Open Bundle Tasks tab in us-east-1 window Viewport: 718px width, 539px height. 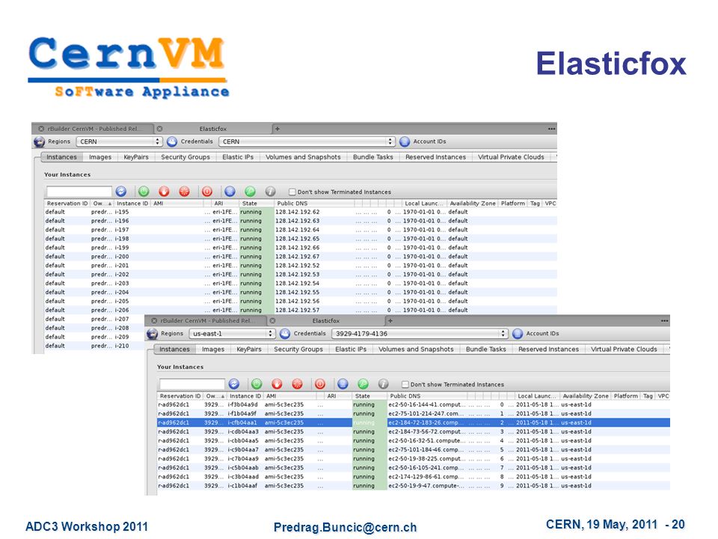(486, 349)
